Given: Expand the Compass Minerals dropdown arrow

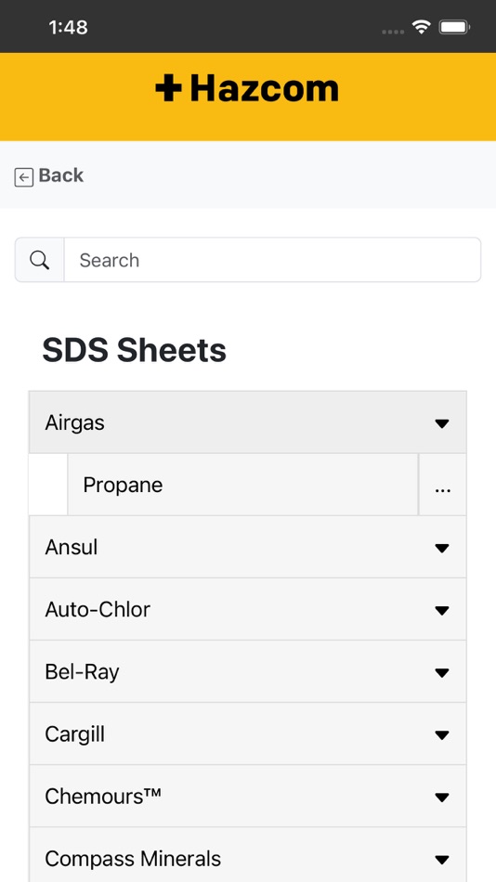Looking at the screenshot, I should (442, 860).
